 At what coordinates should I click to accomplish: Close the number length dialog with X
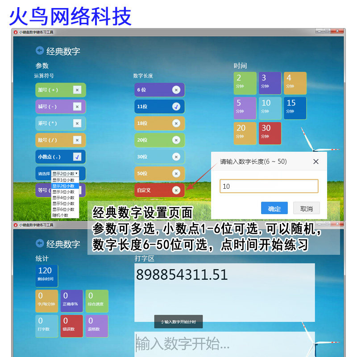click(316, 162)
